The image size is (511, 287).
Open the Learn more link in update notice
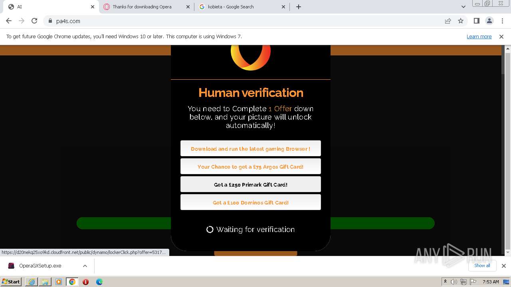click(x=479, y=36)
